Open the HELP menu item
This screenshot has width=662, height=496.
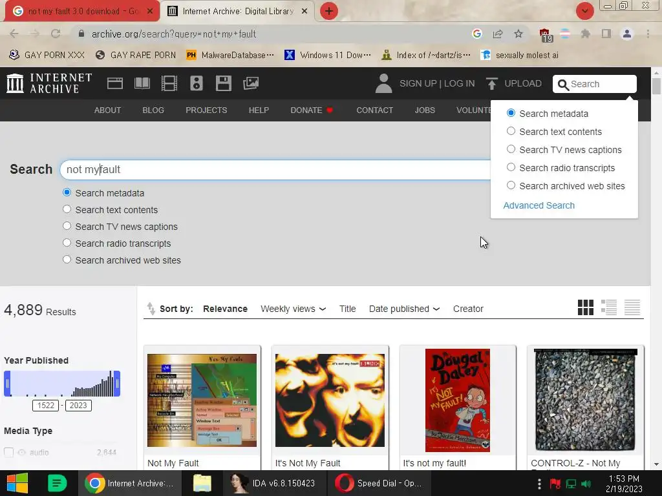point(259,110)
